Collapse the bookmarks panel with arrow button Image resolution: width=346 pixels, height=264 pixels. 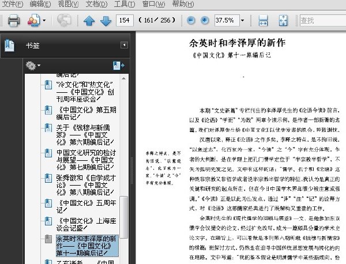[x=124, y=45]
